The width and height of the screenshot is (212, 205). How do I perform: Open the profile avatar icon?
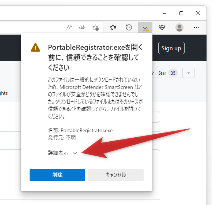click(179, 27)
